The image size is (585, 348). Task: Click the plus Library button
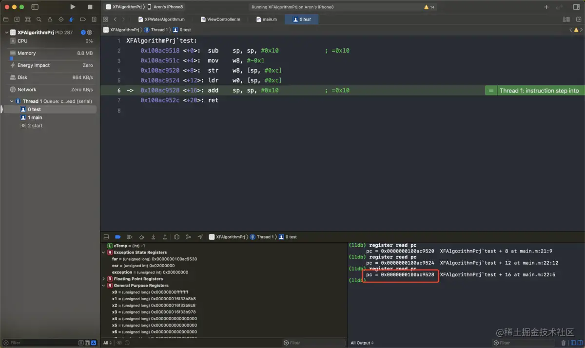coord(546,7)
